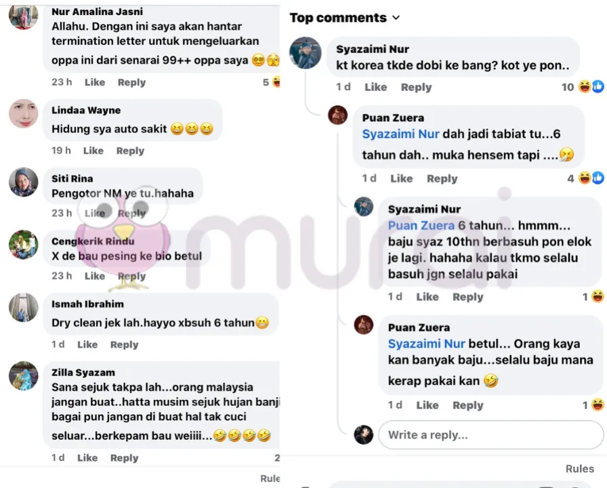Screen dimensions: 607x488
Task: Open the Rules link at bottom right
Action: (x=579, y=468)
